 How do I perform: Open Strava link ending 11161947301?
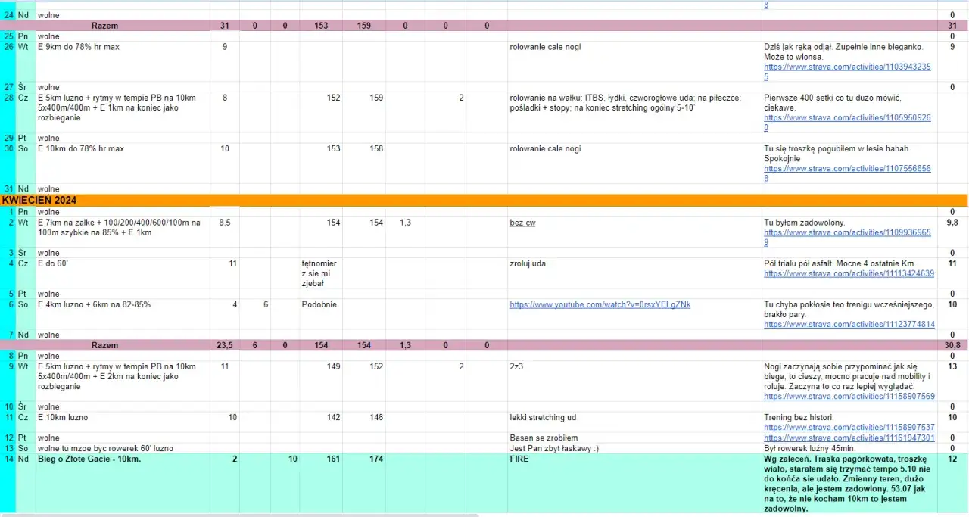click(849, 438)
